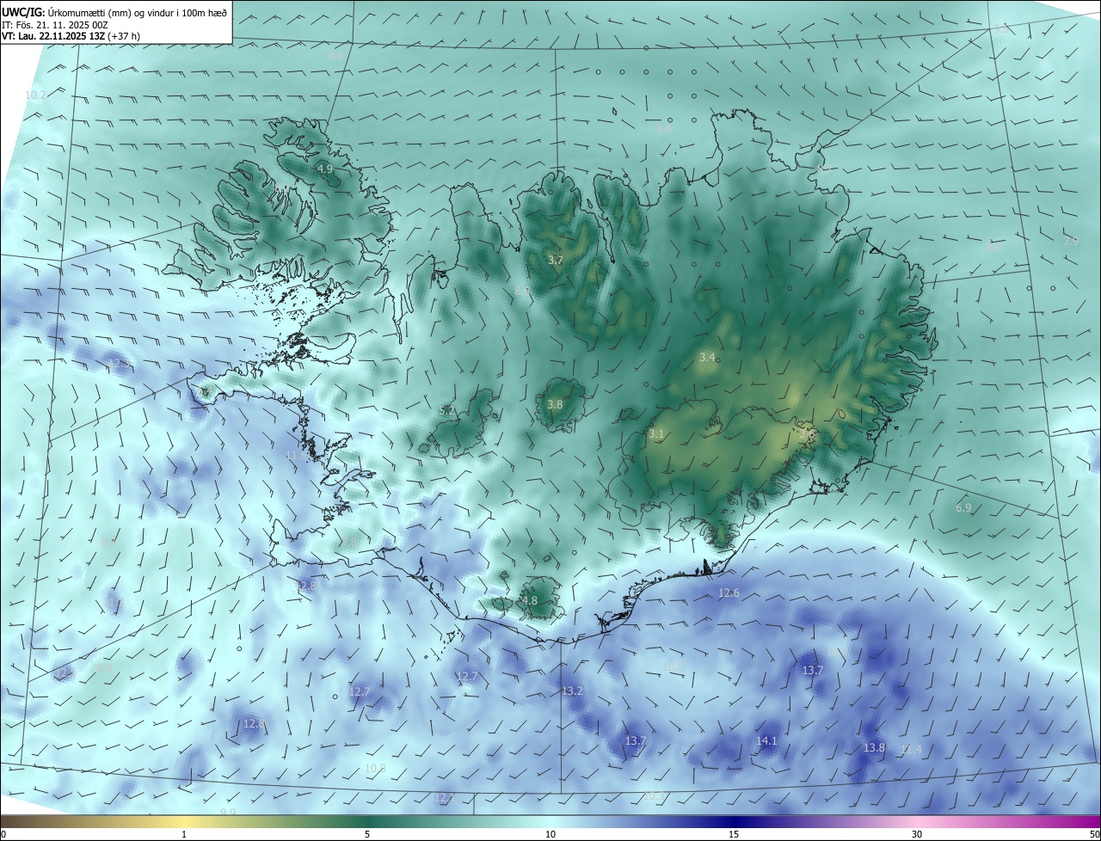1101x841 pixels.
Task: Click the 4.9 value in the Westfjords
Action: 324,169
